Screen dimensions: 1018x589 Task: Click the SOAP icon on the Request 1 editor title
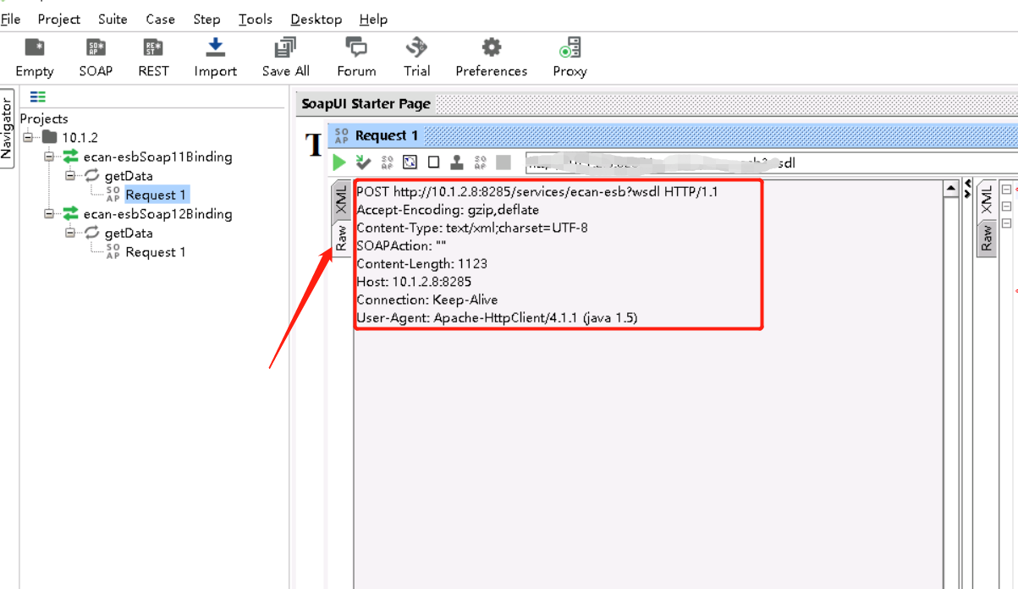coord(341,135)
